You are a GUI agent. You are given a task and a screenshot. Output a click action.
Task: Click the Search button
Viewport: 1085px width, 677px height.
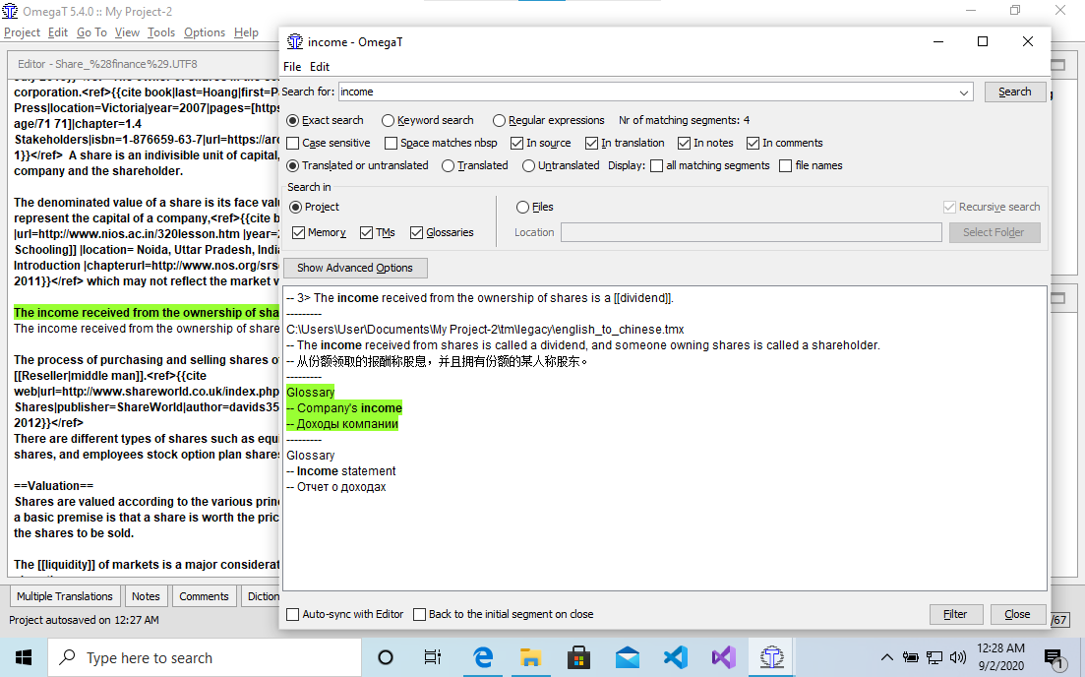click(x=1014, y=92)
